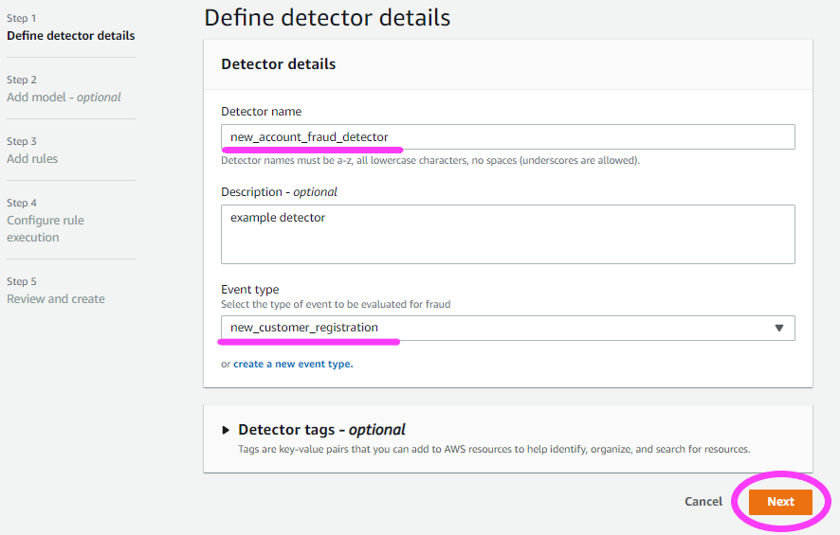Expand the Detector tags optional section

point(321,430)
